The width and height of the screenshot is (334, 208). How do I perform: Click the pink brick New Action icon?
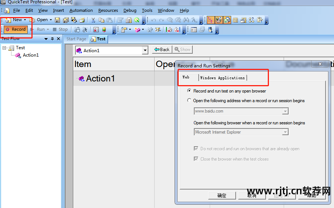click(137, 30)
